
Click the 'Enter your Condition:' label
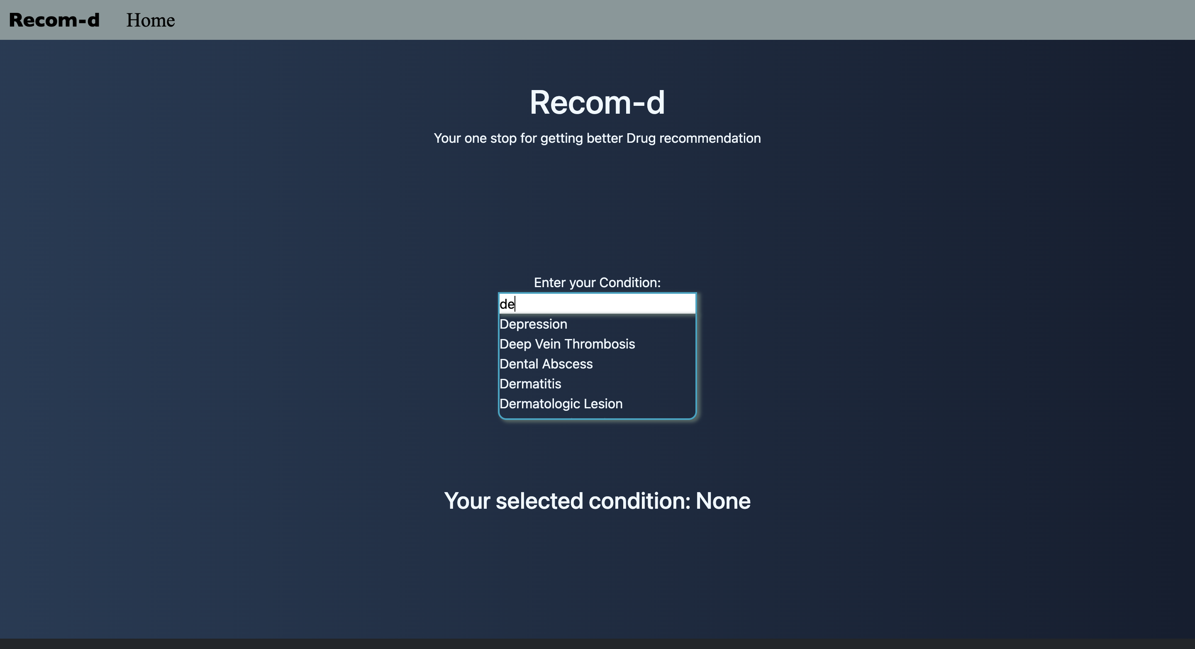tap(597, 283)
